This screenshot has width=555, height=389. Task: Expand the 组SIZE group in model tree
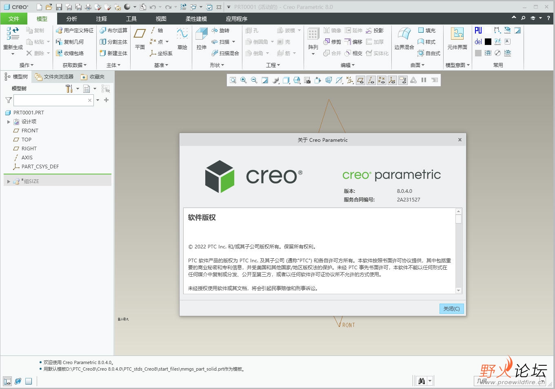[9, 181]
